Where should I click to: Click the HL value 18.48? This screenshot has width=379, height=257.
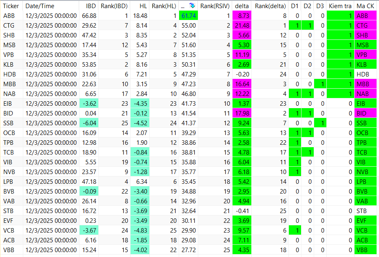click(x=140, y=16)
